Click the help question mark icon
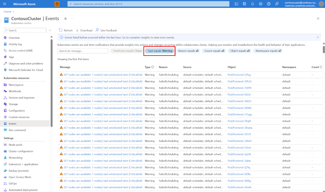 point(269,4)
